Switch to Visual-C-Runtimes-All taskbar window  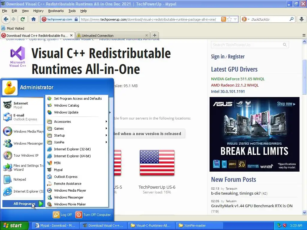(x=151, y=226)
